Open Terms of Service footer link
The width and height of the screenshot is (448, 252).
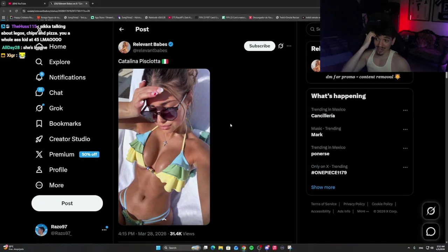click(x=324, y=204)
